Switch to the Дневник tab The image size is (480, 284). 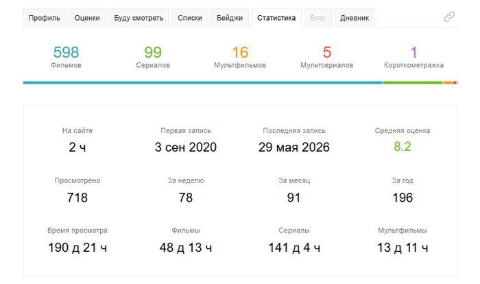tap(355, 18)
